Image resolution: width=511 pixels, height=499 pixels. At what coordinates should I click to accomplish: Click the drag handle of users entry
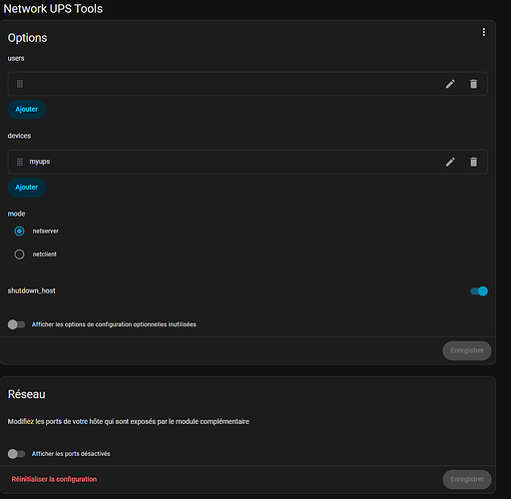pyautogui.click(x=20, y=84)
